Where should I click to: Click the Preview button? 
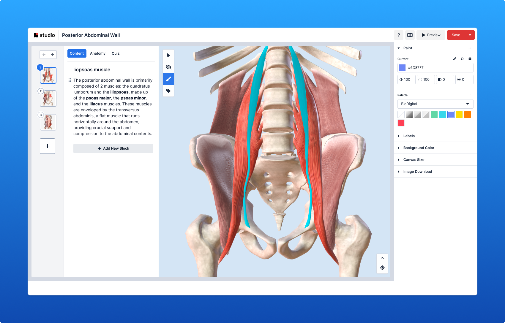click(x=431, y=35)
